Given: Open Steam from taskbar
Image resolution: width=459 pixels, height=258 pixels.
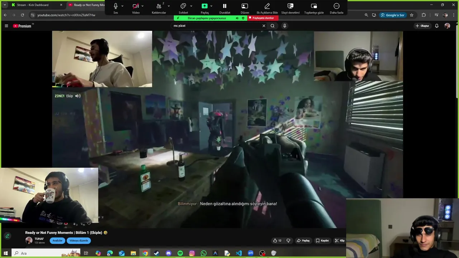Looking at the screenshot, I should [157, 253].
